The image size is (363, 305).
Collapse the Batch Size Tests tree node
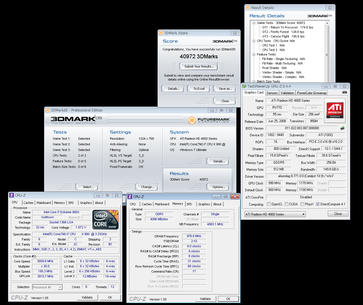[x=254, y=81]
